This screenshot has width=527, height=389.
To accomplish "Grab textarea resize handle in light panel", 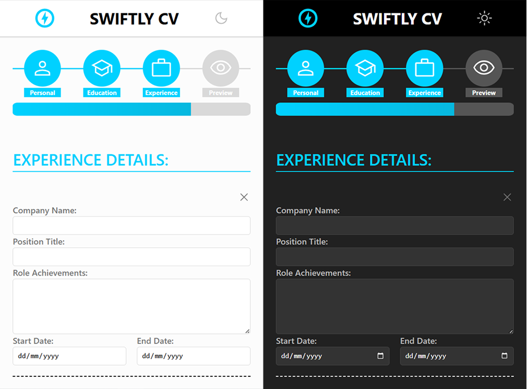I will tap(247, 331).
